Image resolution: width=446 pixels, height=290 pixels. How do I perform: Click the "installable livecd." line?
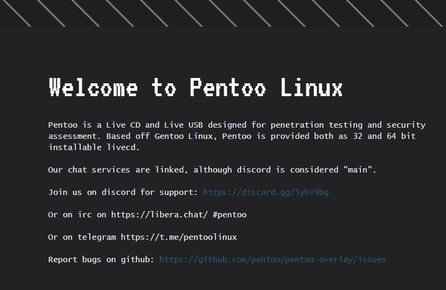94,147
